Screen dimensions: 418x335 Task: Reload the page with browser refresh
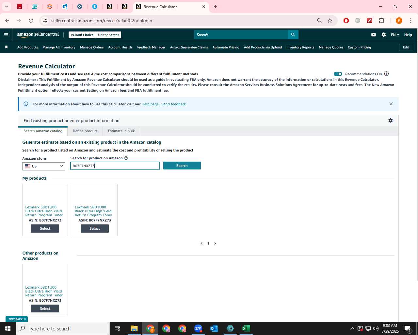click(x=31, y=21)
